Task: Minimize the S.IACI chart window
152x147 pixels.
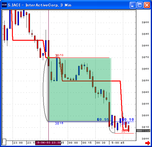Action: [133, 5]
